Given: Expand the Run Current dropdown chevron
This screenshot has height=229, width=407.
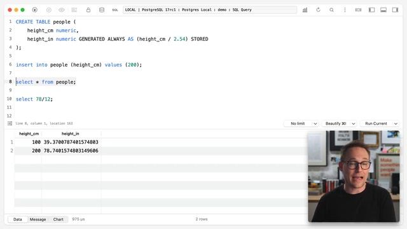Looking at the screenshot, I should (x=396, y=123).
